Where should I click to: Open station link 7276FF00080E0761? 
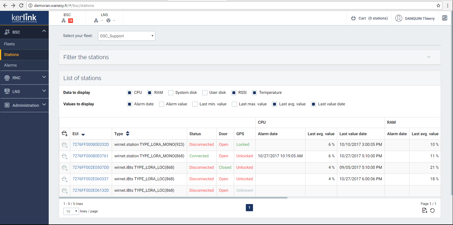(90, 156)
